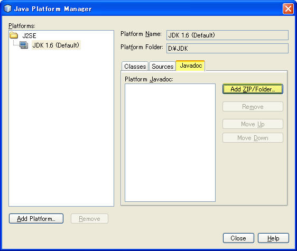Select the J2SE tree node label
Image resolution: width=297 pixels, height=251 pixels.
[x=29, y=35]
